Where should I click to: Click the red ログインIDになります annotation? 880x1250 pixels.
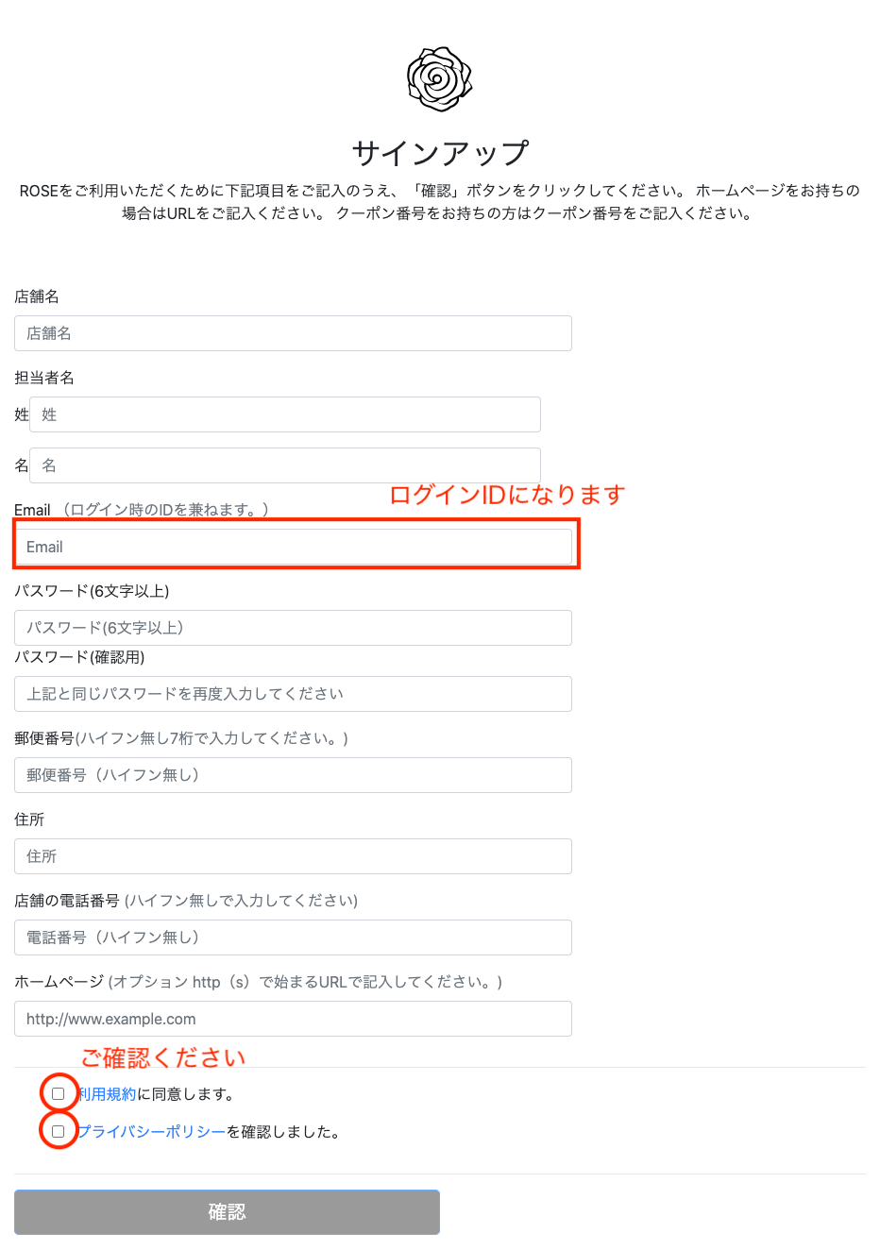click(507, 495)
